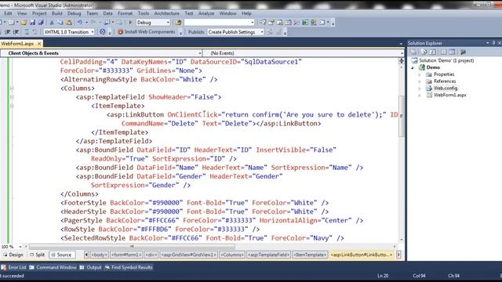Click Solution Explorer Properties toolbar icon
This screenshot has height=282, width=502.
pyautogui.click(x=413, y=52)
